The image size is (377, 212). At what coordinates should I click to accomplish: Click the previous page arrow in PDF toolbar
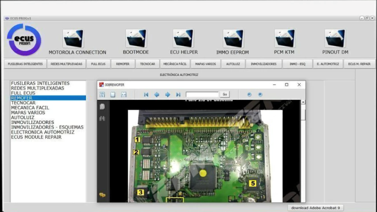pos(157,95)
